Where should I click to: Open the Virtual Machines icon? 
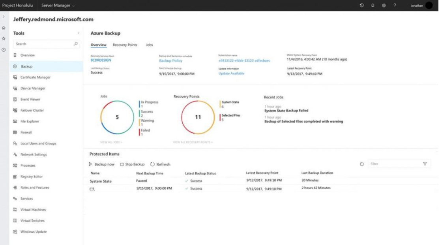point(15,209)
